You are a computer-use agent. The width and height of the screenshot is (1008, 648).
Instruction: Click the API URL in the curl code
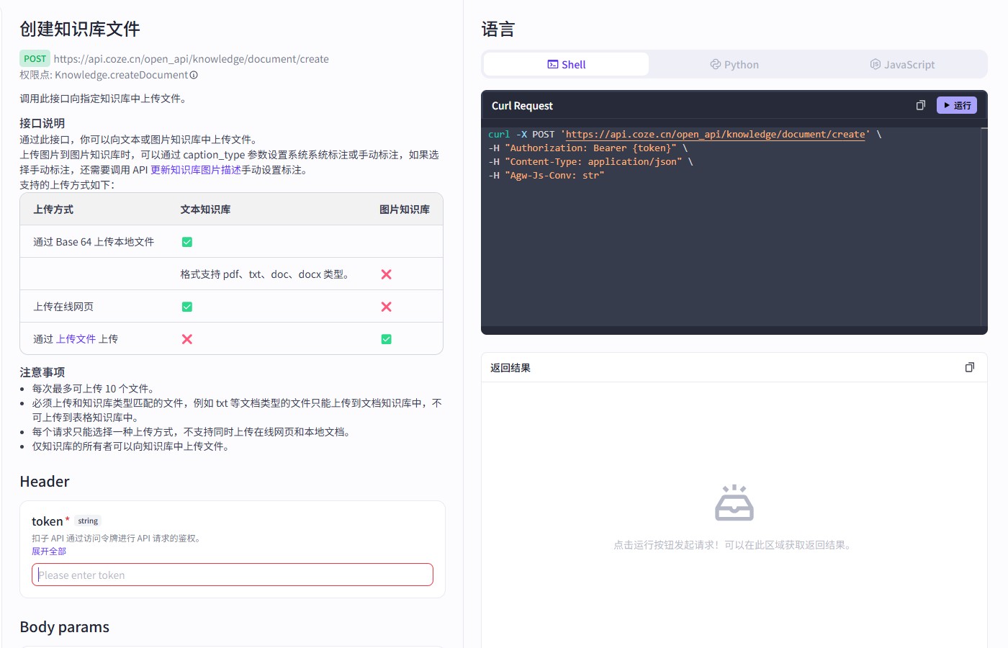point(716,135)
